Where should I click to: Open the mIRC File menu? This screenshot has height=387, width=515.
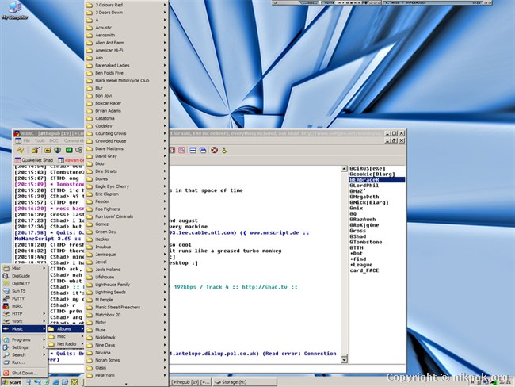(x=26, y=140)
